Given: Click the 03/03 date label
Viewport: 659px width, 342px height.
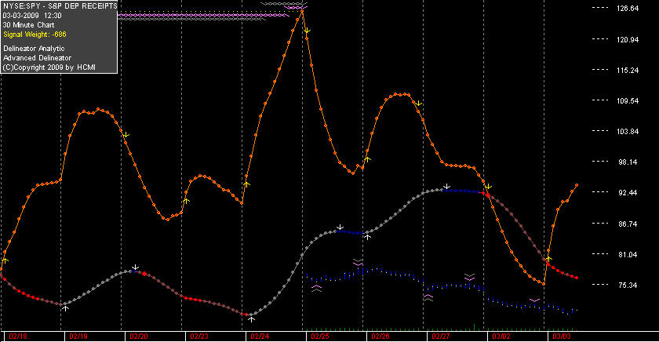Looking at the screenshot, I should [562, 337].
